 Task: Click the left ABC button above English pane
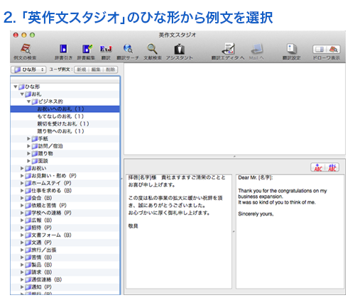(318, 167)
